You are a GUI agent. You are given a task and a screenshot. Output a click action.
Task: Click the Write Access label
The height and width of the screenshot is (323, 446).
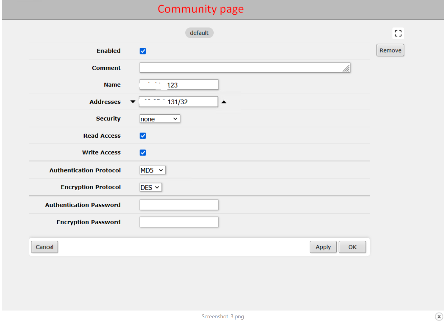[x=101, y=153]
